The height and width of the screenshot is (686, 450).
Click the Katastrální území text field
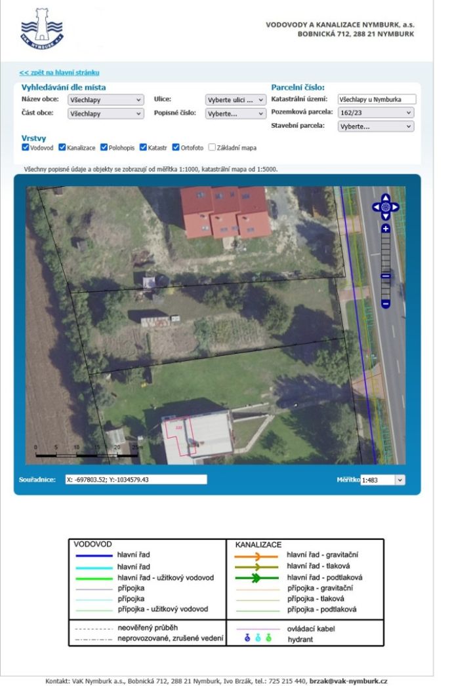coord(376,100)
